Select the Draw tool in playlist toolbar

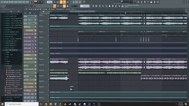click(x=30, y=9)
